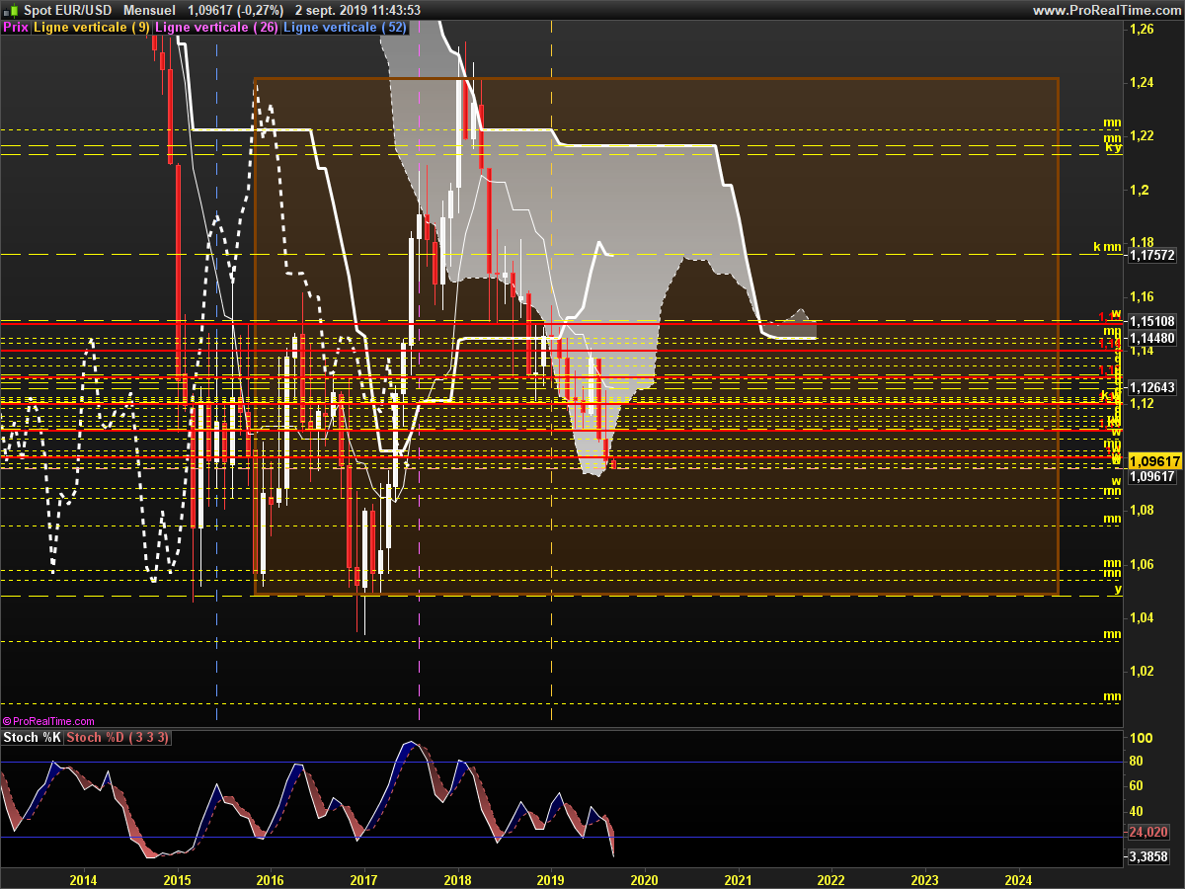
Task: Click the 2020 year label on time axis
Action: pyautogui.click(x=644, y=879)
